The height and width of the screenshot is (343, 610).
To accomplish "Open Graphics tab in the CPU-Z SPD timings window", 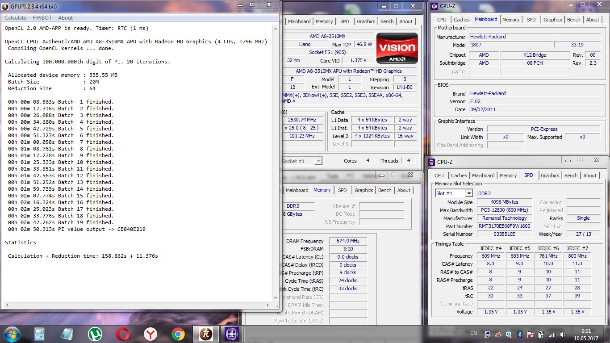I will [550, 176].
